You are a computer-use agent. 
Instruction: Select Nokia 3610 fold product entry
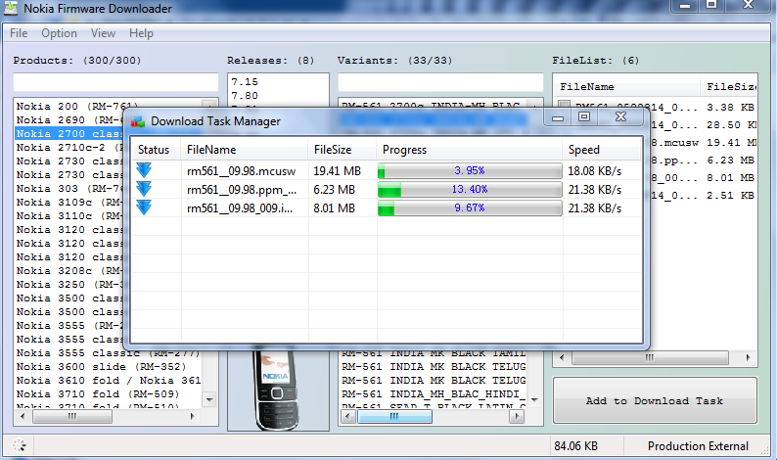[x=108, y=380]
